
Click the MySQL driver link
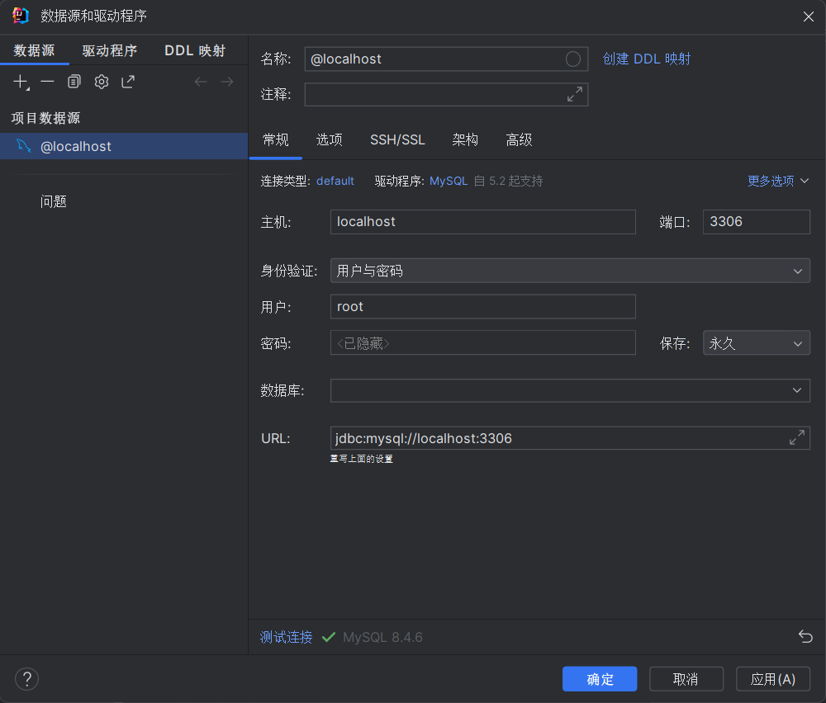click(449, 181)
